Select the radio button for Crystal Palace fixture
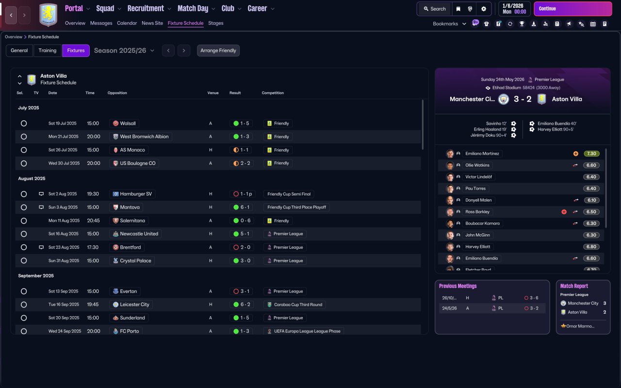 (24, 261)
